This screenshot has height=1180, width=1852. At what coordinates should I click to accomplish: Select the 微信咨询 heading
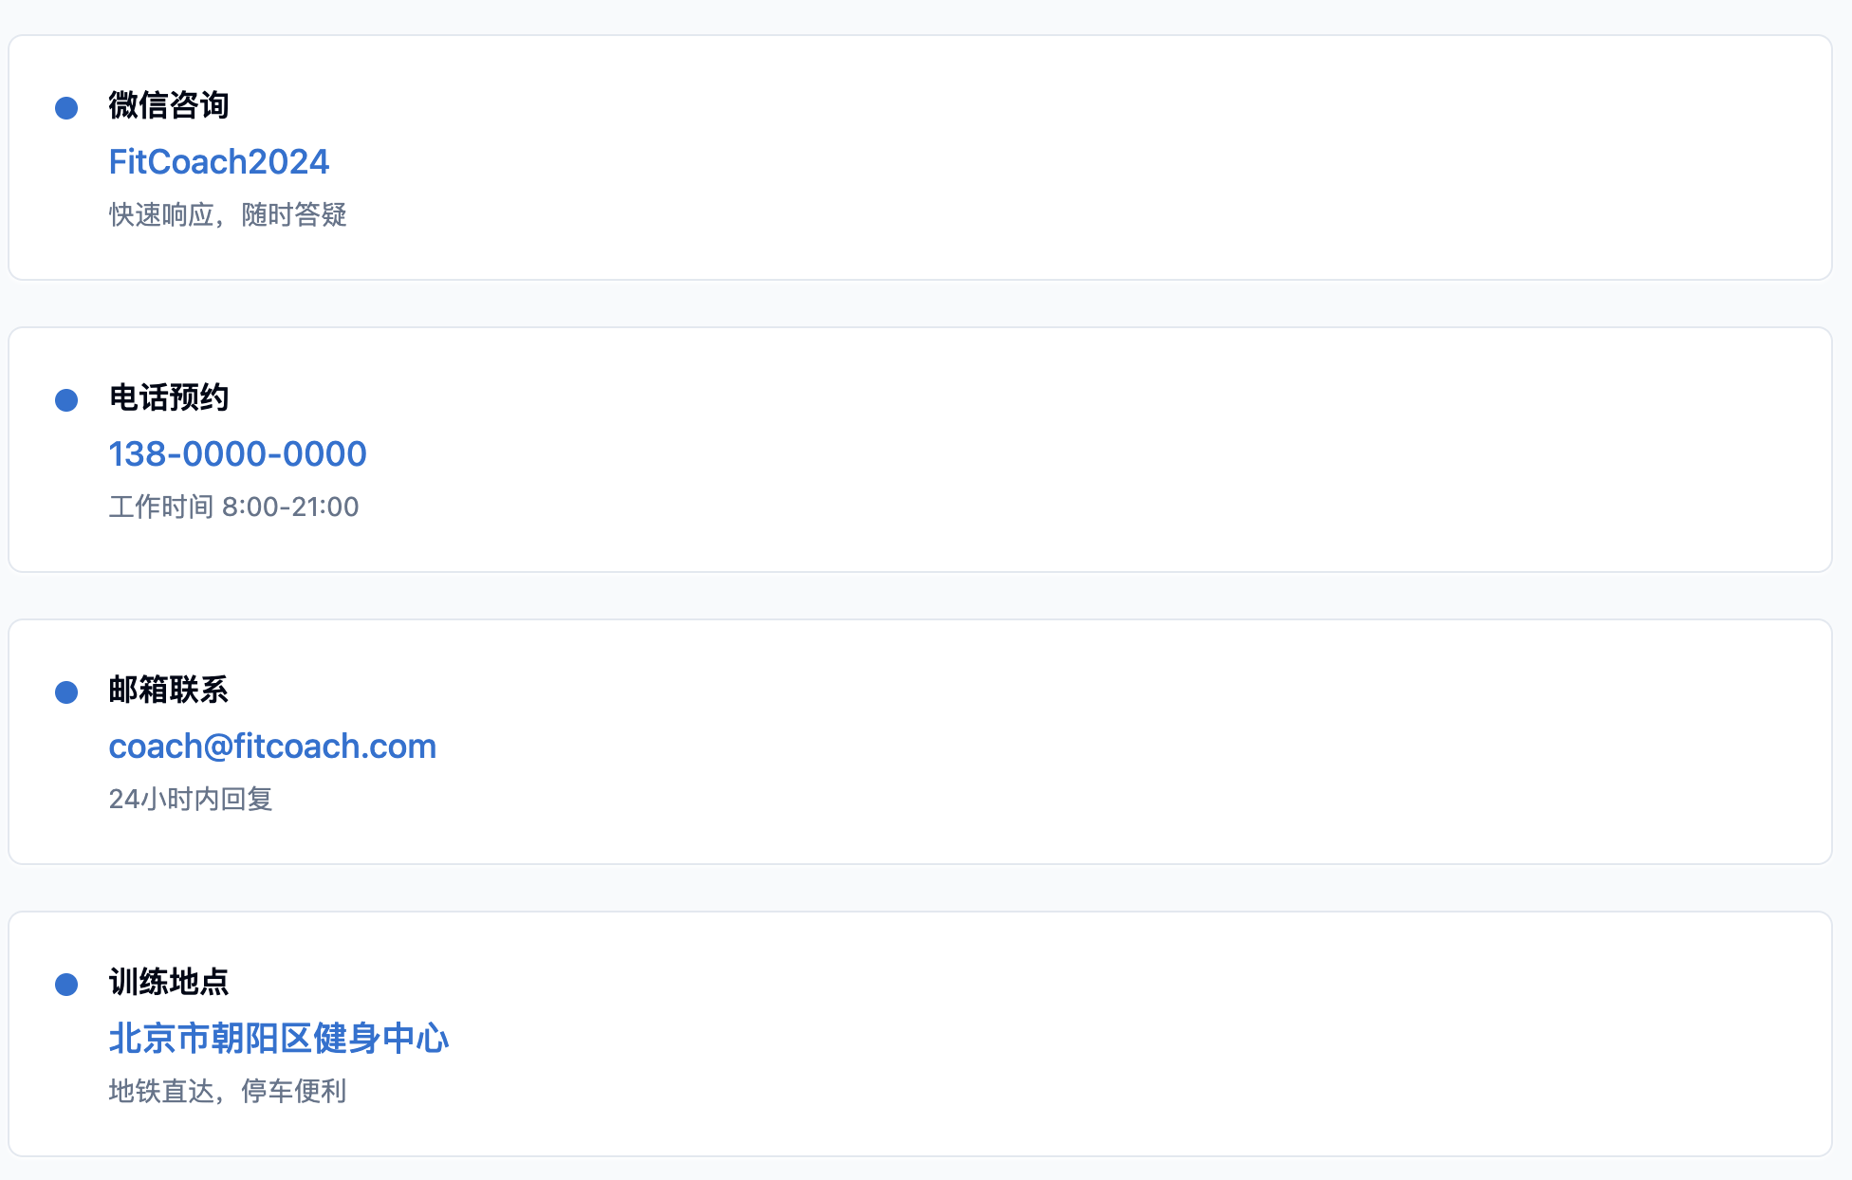point(169,105)
